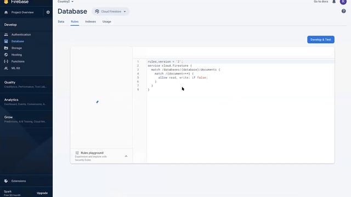Open the ML Kit icon
The image size is (351, 197).
tap(6, 68)
